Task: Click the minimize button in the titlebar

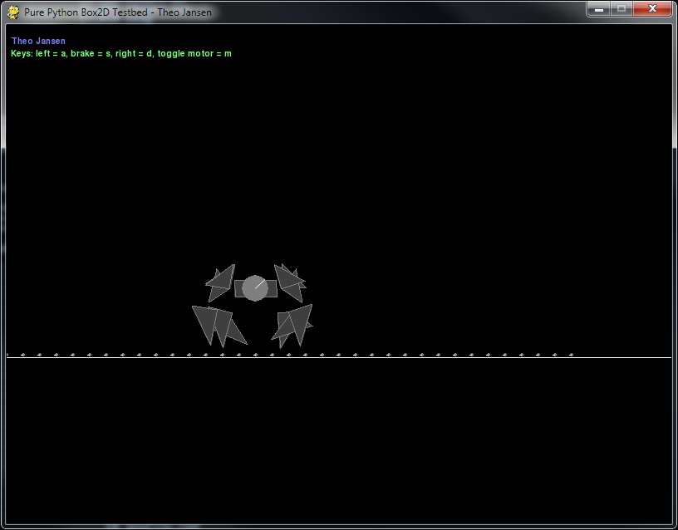Action: [x=600, y=9]
